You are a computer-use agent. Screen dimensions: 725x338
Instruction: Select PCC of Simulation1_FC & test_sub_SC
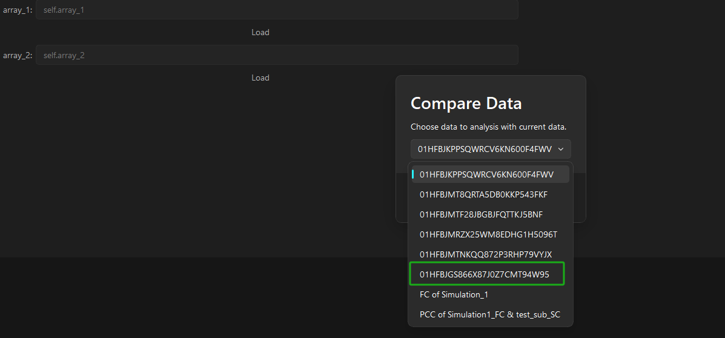pos(490,314)
